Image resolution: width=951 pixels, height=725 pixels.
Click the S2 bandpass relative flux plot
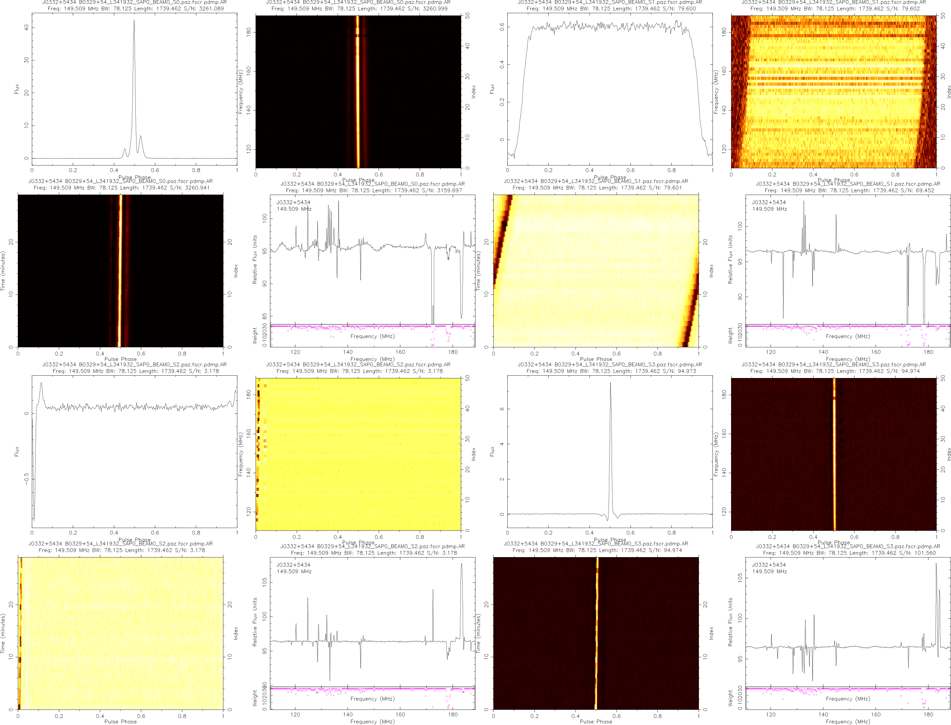click(x=372, y=621)
